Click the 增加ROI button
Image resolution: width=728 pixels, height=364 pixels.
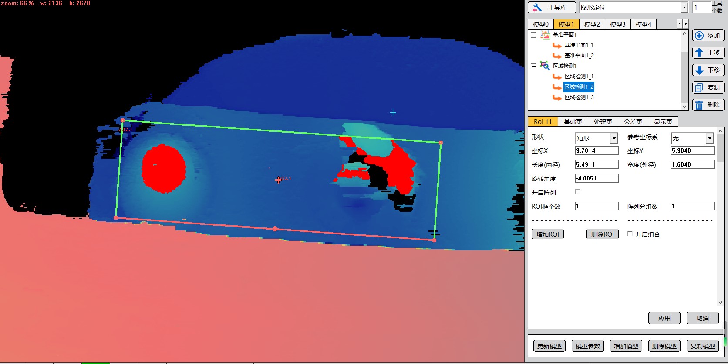point(547,234)
